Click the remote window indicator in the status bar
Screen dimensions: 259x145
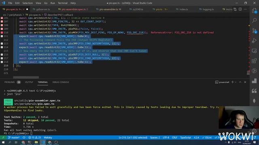click(x=3, y=137)
